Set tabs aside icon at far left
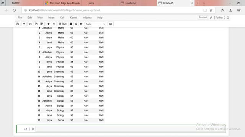Viewport: 245px width, 137px height. click(x=3, y=3)
